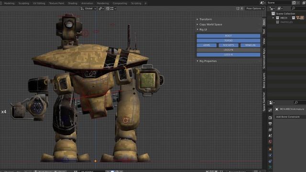Open the Global transform orientation dropdown
This screenshot has height=172, width=306.
(88, 9)
